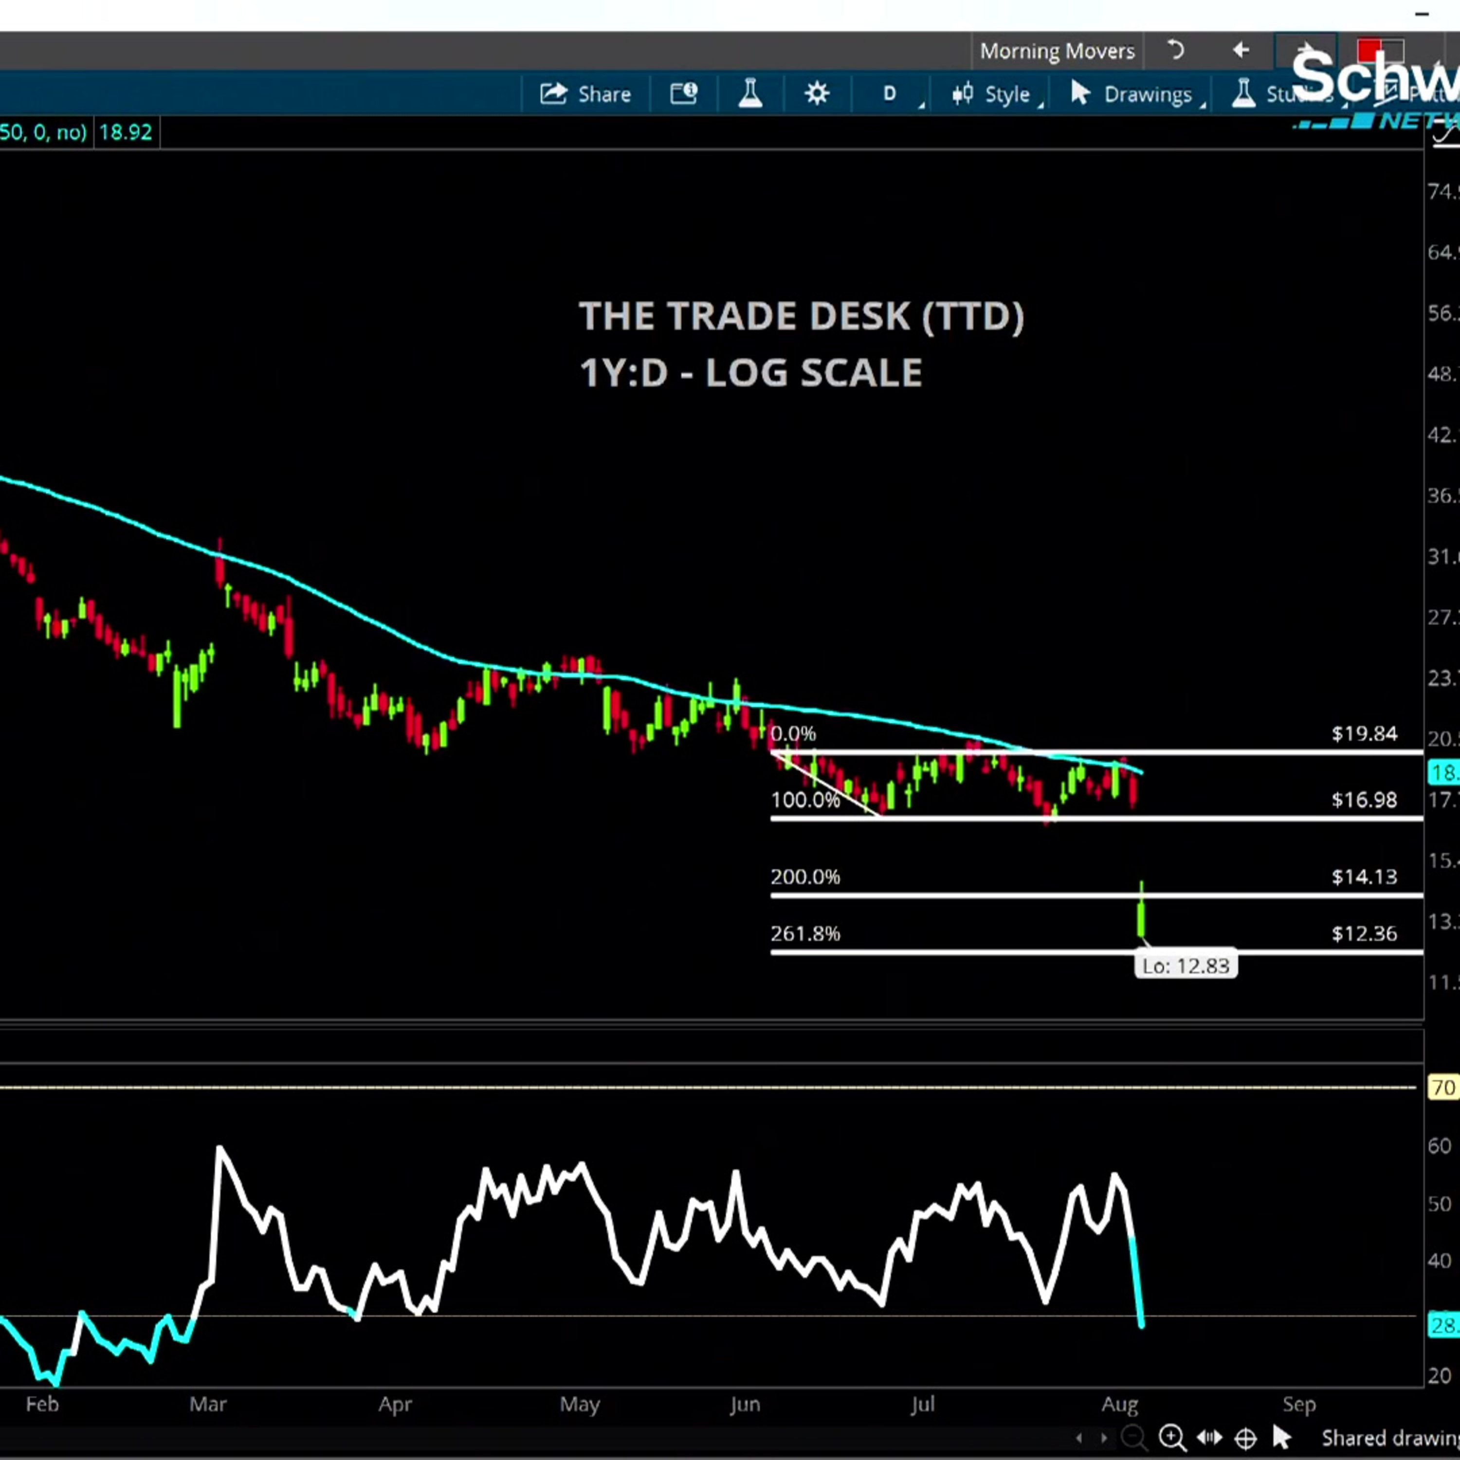Click the $19.84 Fibonacci price label
This screenshot has height=1460, width=1460.
tap(1364, 734)
